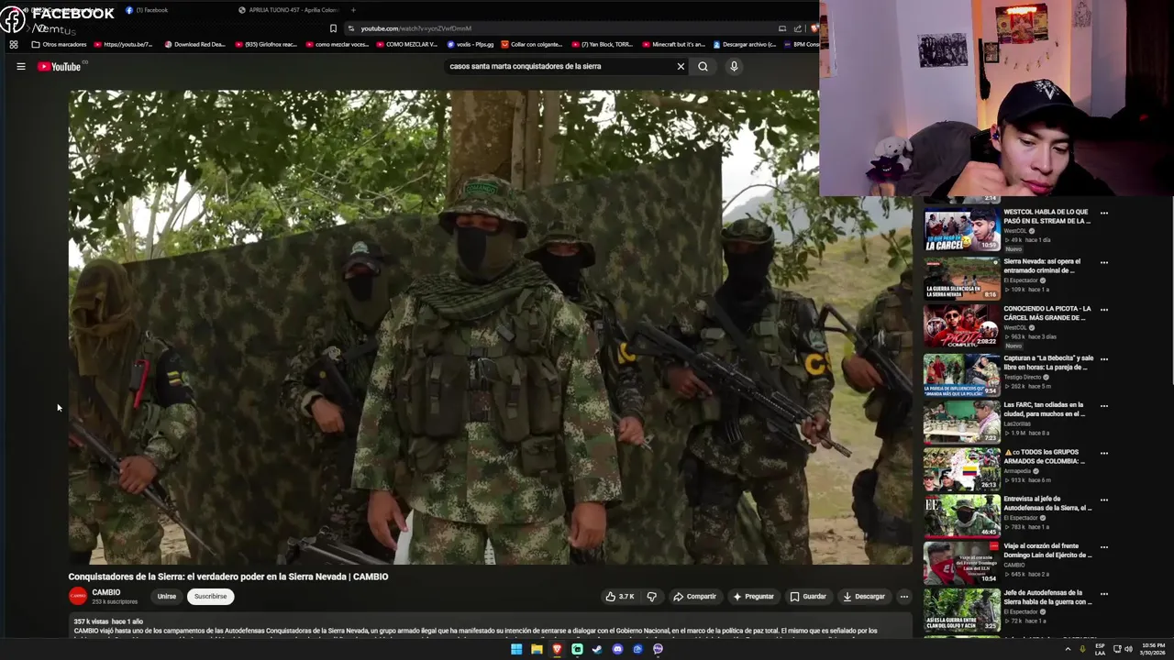1174x660 pixels.
Task: Open options for TODOS los GRUPOS video
Action: pyautogui.click(x=1103, y=453)
